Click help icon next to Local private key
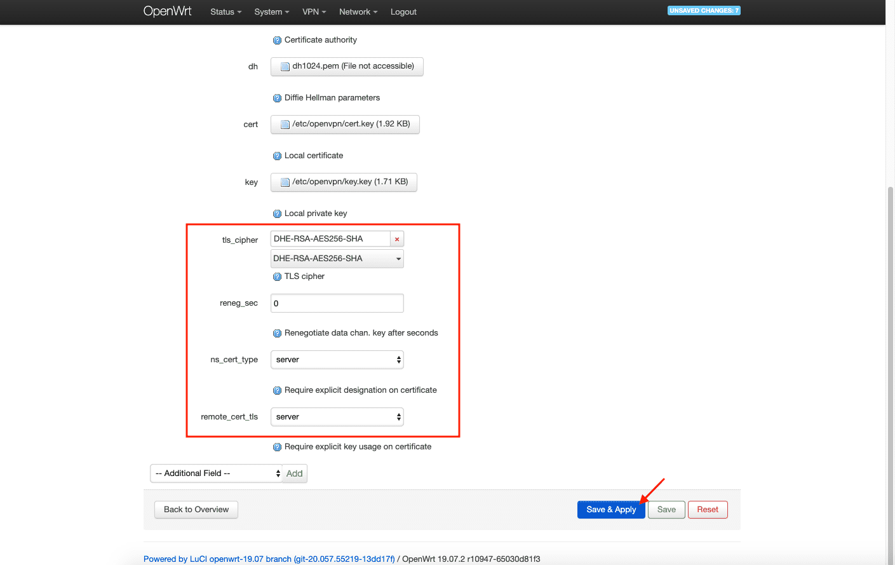 (277, 214)
